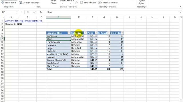Select the 84 In Stock total cell
The width and height of the screenshot is (183, 102).
click(x=104, y=69)
